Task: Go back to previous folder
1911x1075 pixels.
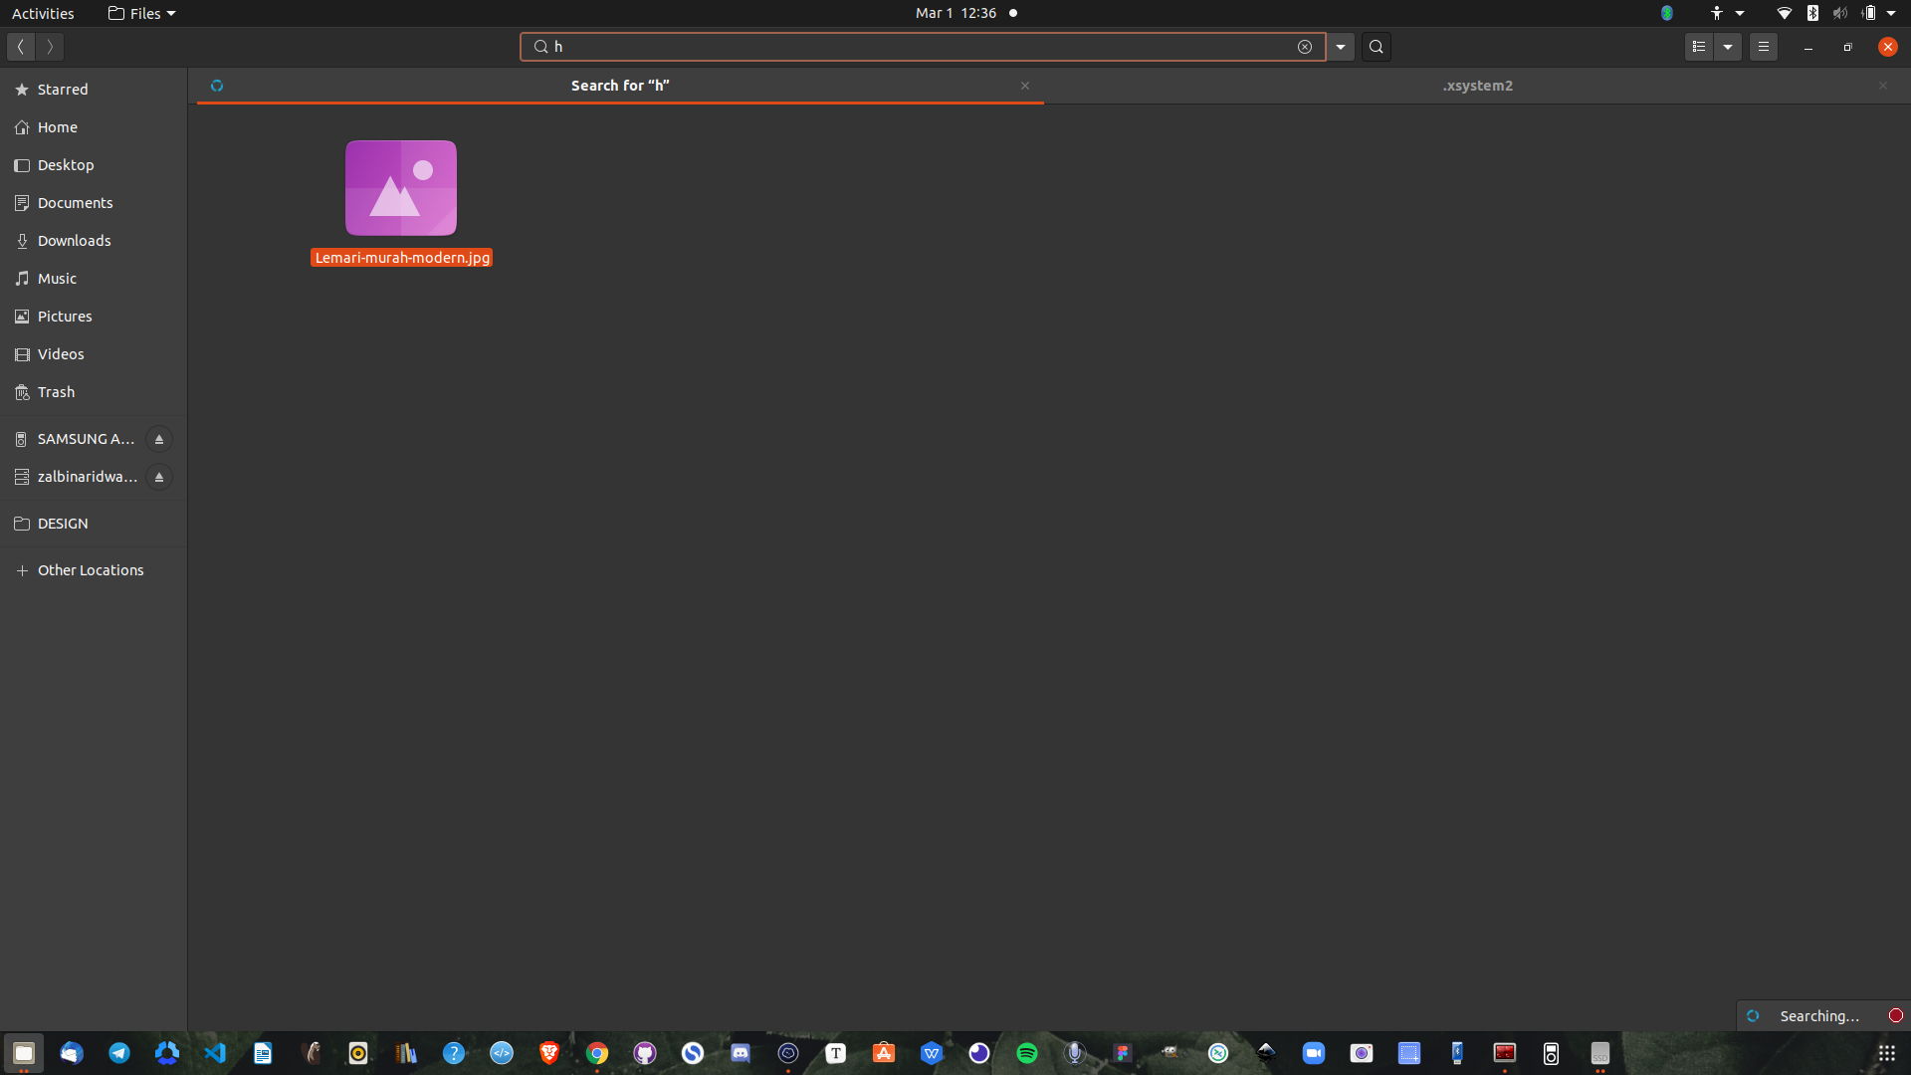Action: click(21, 47)
